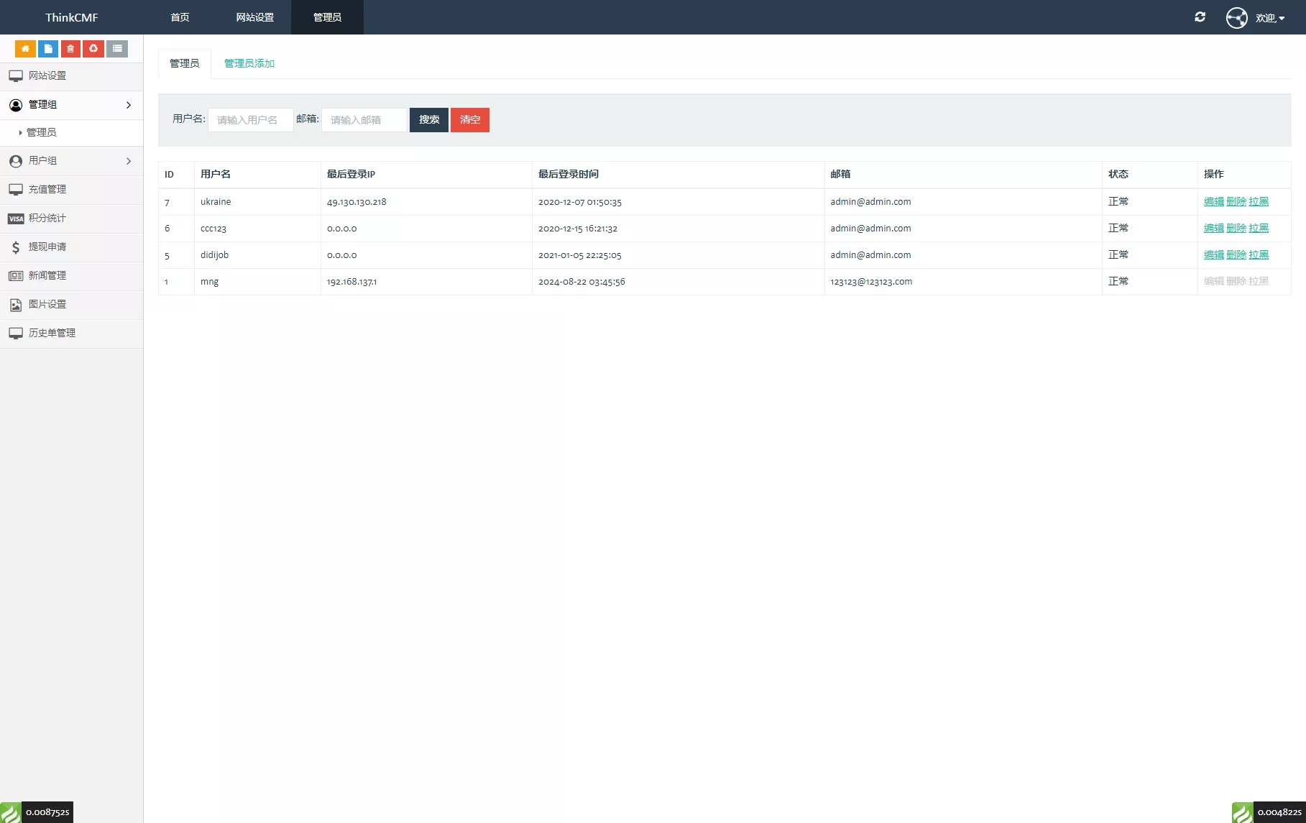Click the user avatar icon in header

coord(1236,17)
